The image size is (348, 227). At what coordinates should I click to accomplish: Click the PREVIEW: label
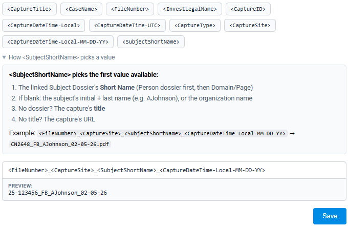tap(20, 186)
